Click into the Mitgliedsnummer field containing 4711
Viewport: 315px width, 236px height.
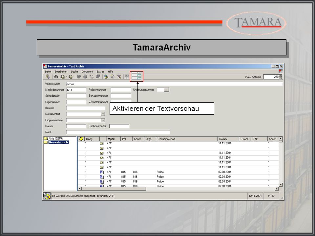point(76,90)
